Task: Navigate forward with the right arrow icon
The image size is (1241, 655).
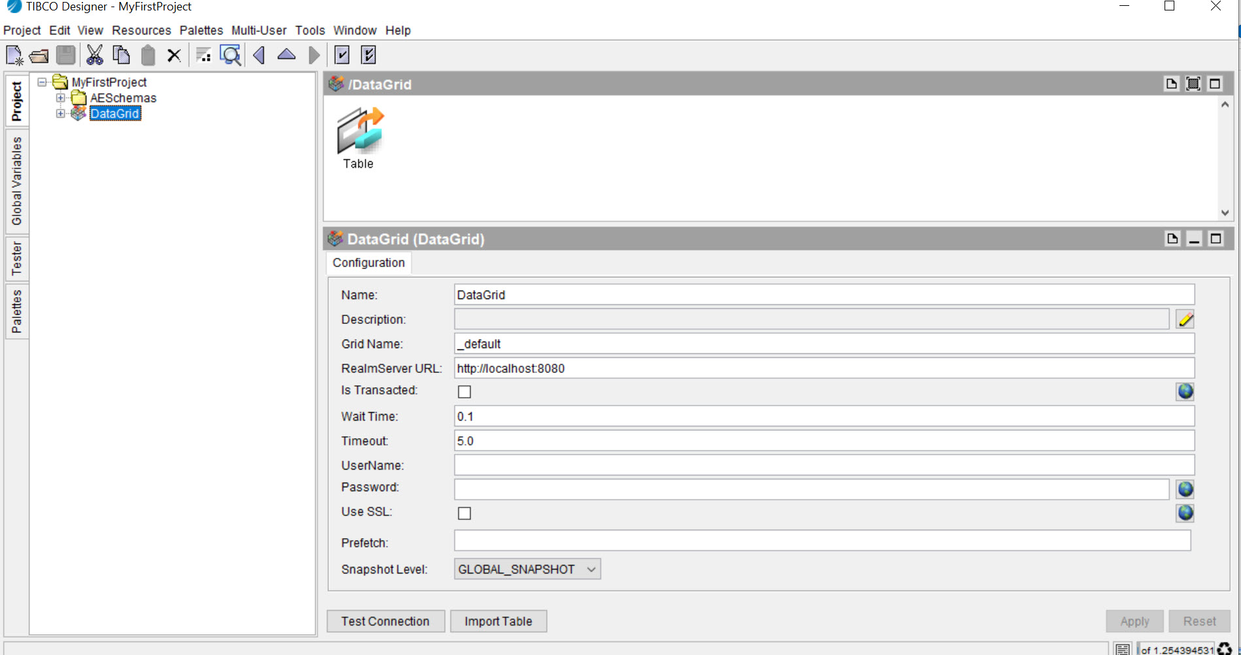Action: tap(314, 56)
